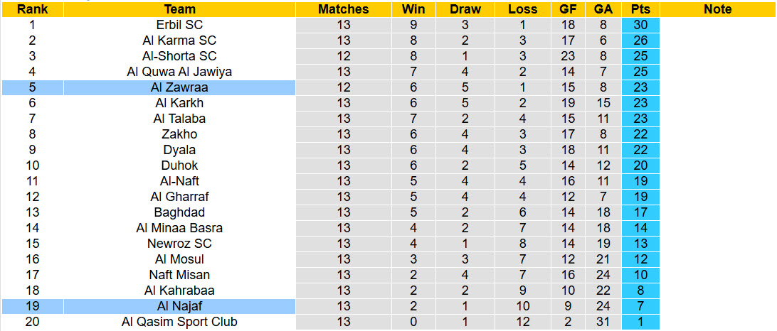Click the Note column header
The width and height of the screenshot is (777, 331).
coord(717,9)
